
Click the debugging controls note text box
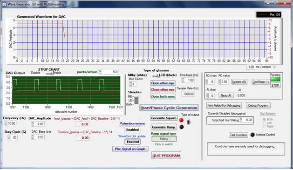coord(246,149)
